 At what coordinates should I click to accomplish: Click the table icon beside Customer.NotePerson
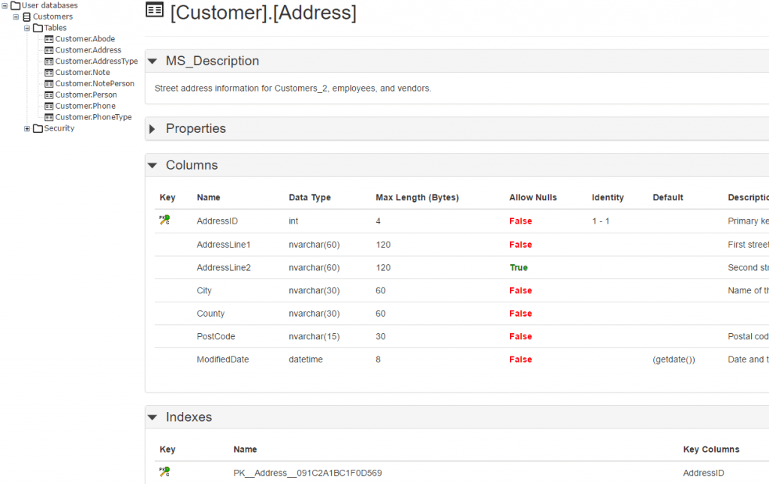click(48, 83)
